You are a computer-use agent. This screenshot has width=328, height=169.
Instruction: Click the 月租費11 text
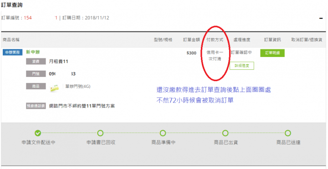point(58,61)
